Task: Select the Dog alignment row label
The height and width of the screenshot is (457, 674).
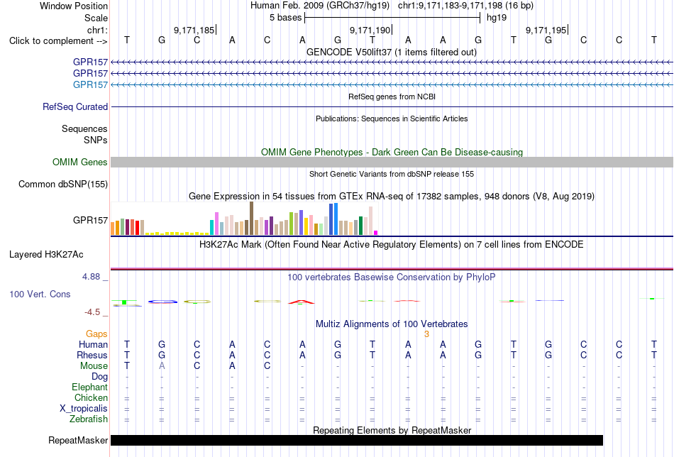Action: point(100,377)
